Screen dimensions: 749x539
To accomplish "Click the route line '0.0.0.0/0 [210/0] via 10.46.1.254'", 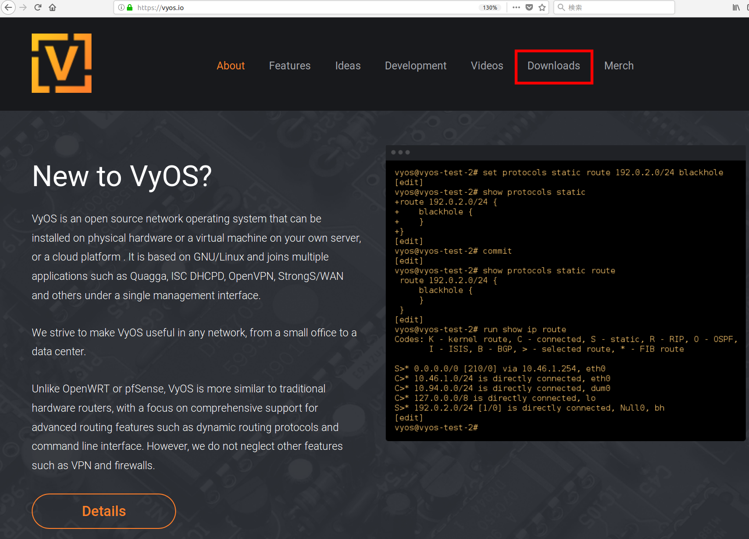I will [500, 369].
